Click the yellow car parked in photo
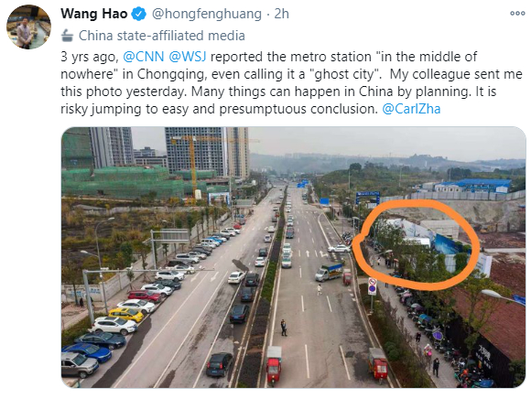Screen dimensions: 531x398 pyautogui.click(x=126, y=315)
